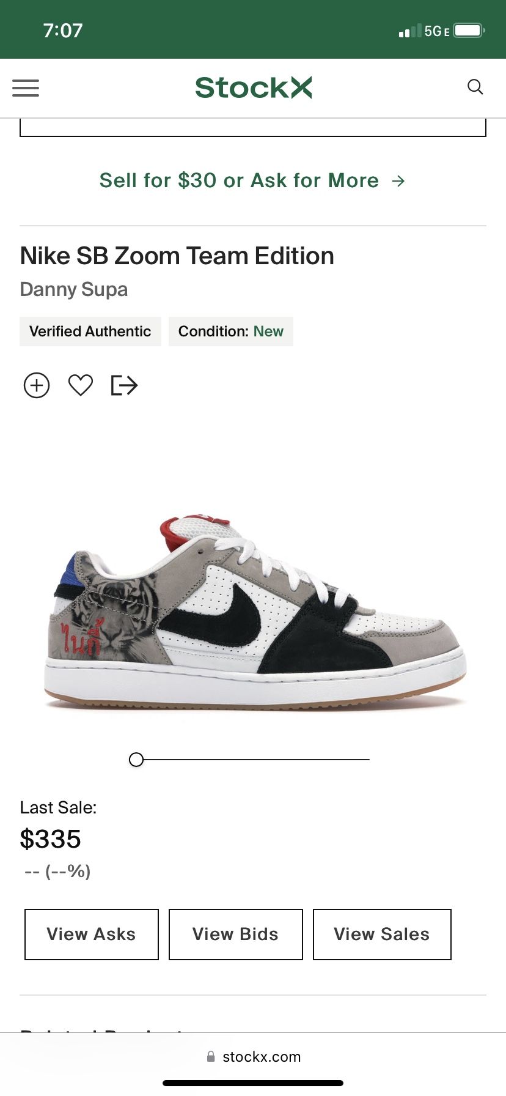506x1096 pixels.
Task: Add shoe to portfolio with plus icon
Action: [37, 385]
